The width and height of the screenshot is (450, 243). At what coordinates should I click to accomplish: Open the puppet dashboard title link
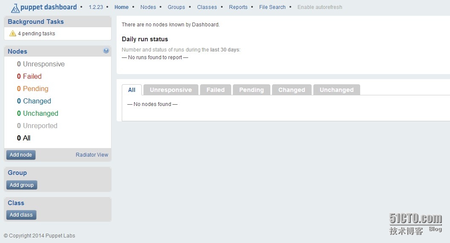[49, 7]
